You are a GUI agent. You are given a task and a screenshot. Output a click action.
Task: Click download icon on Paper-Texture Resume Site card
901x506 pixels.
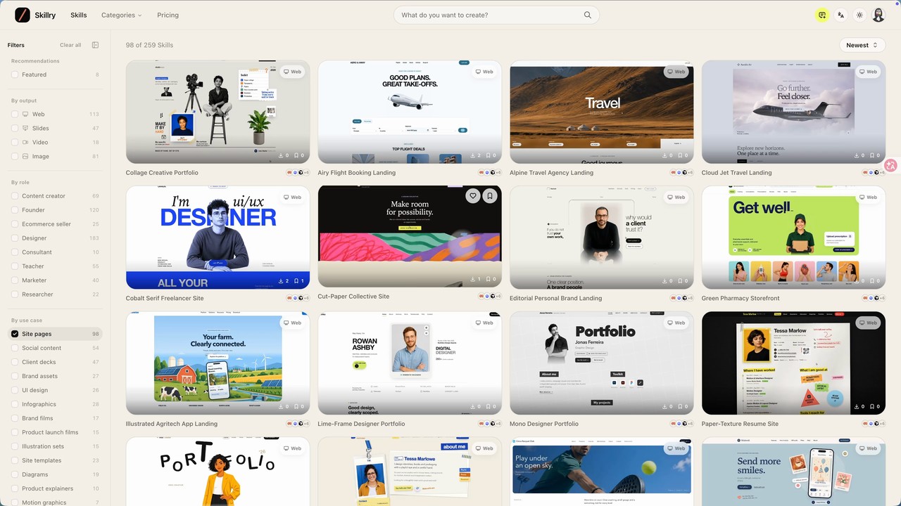tap(857, 406)
